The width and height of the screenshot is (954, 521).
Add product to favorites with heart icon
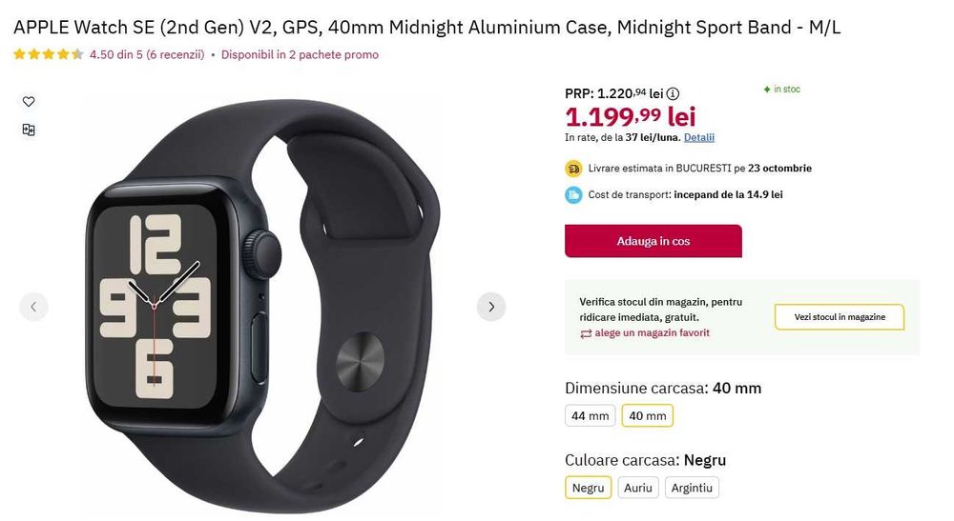tap(29, 101)
